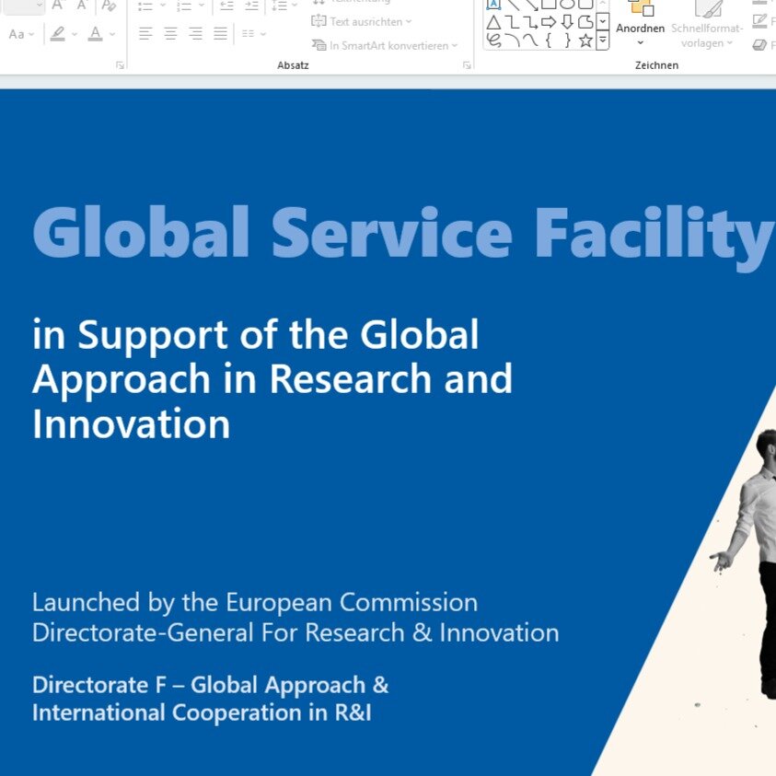Open the Absatz dialog launcher
This screenshot has height=776, width=776.
(x=467, y=65)
